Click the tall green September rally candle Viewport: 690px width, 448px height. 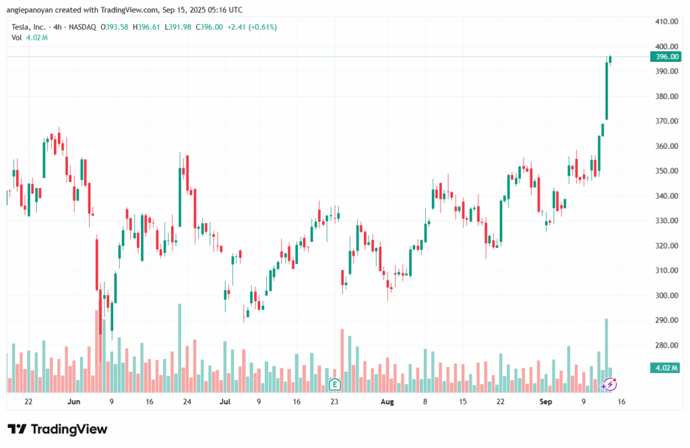point(606,91)
